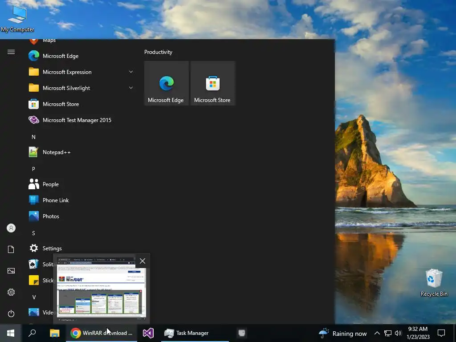Click the letter P group header

(33, 169)
